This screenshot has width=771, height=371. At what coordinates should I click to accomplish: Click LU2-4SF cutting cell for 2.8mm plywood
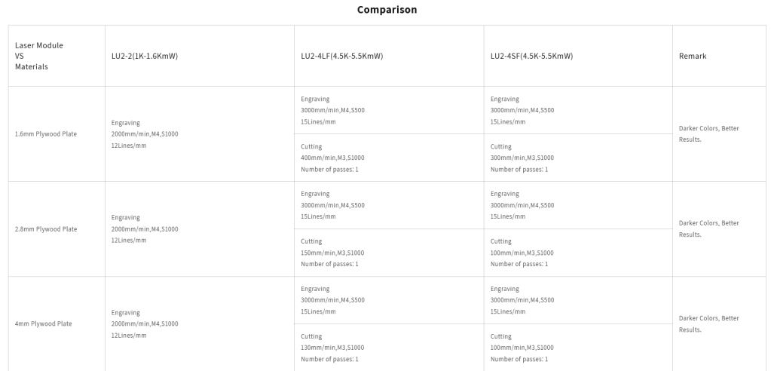[x=522, y=253]
